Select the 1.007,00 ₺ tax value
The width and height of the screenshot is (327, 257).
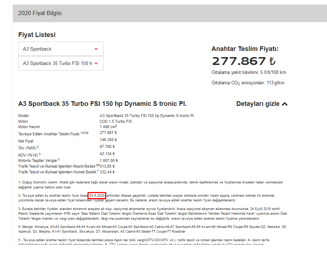(109, 160)
